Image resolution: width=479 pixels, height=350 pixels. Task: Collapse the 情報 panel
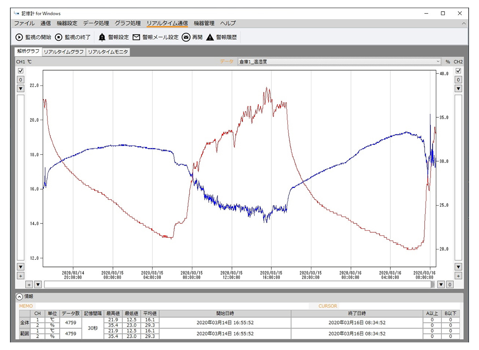19,297
